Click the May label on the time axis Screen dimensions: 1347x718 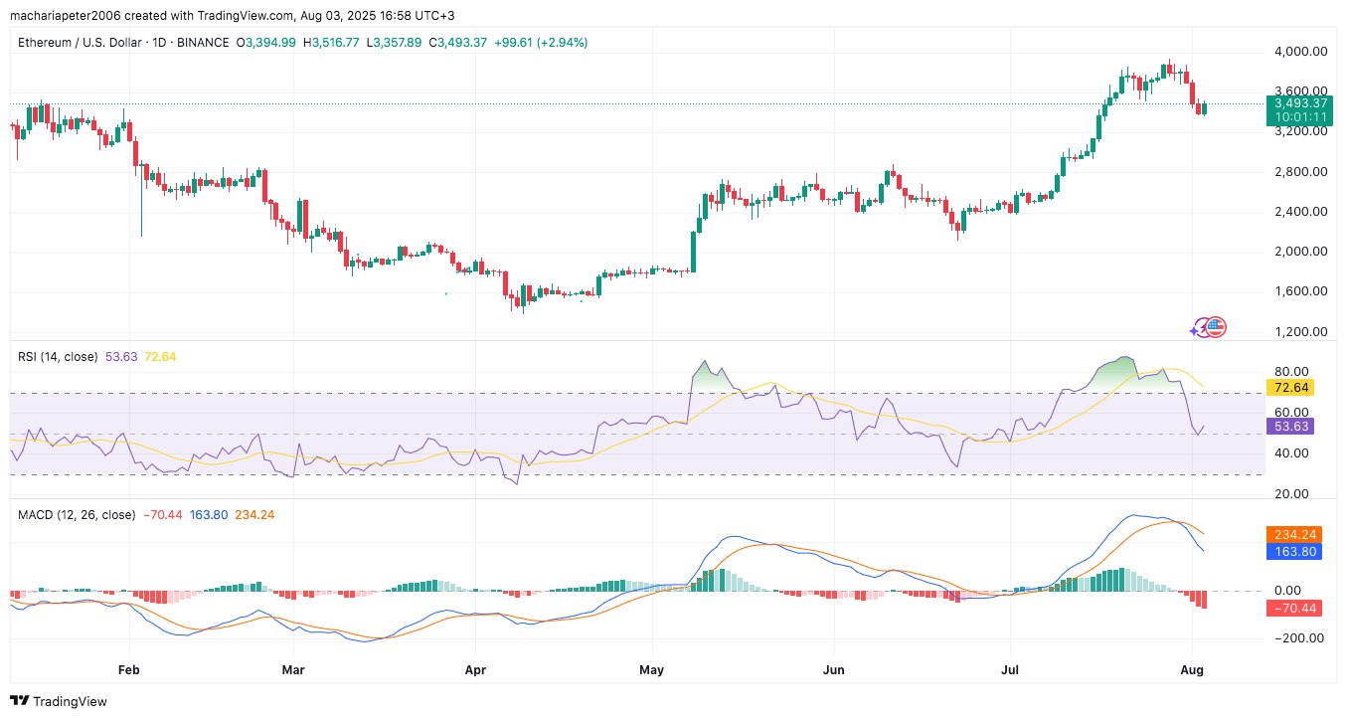(x=651, y=671)
